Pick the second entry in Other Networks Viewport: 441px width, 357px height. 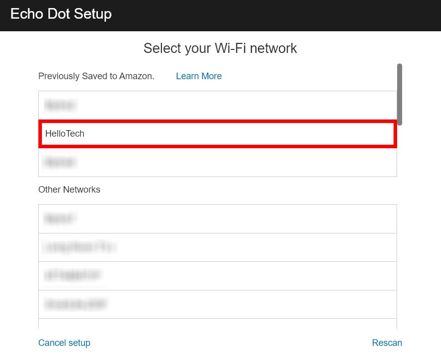pyautogui.click(x=217, y=247)
